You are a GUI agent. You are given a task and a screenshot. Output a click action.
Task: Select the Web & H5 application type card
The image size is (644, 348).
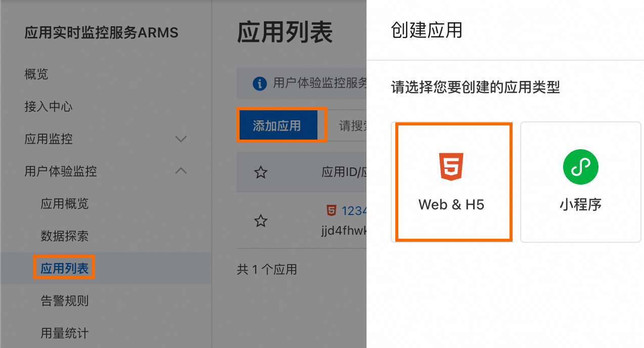451,182
